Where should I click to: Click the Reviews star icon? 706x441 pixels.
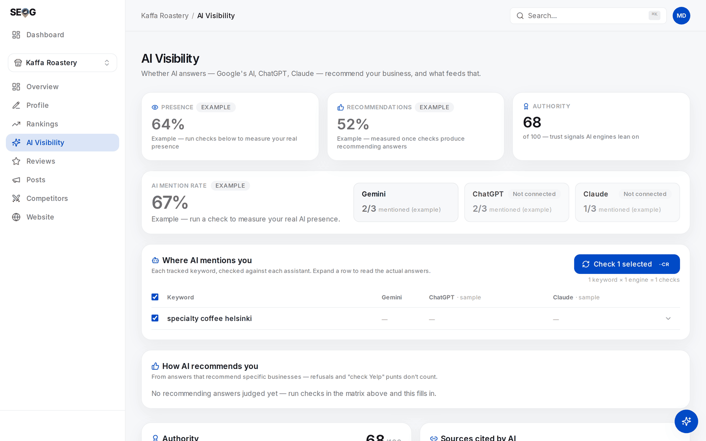16,161
